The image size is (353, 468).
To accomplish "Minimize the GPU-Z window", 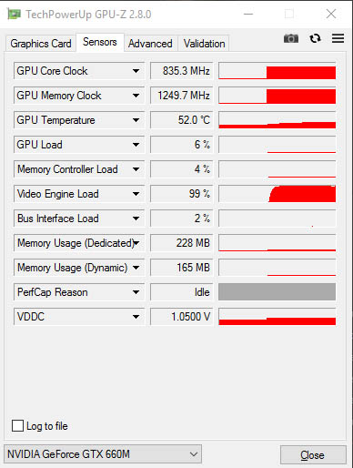I will [248, 14].
